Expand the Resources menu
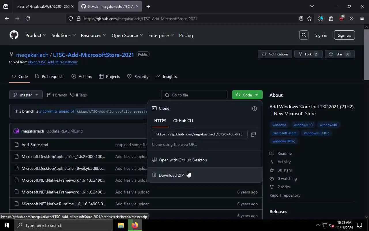The width and height of the screenshot is (369, 231). pyautogui.click(x=93, y=35)
